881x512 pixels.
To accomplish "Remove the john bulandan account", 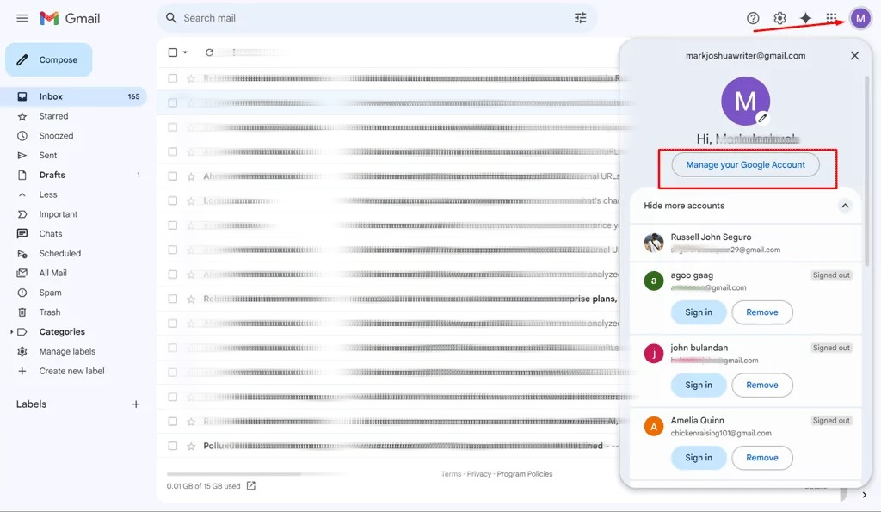I will 762,385.
